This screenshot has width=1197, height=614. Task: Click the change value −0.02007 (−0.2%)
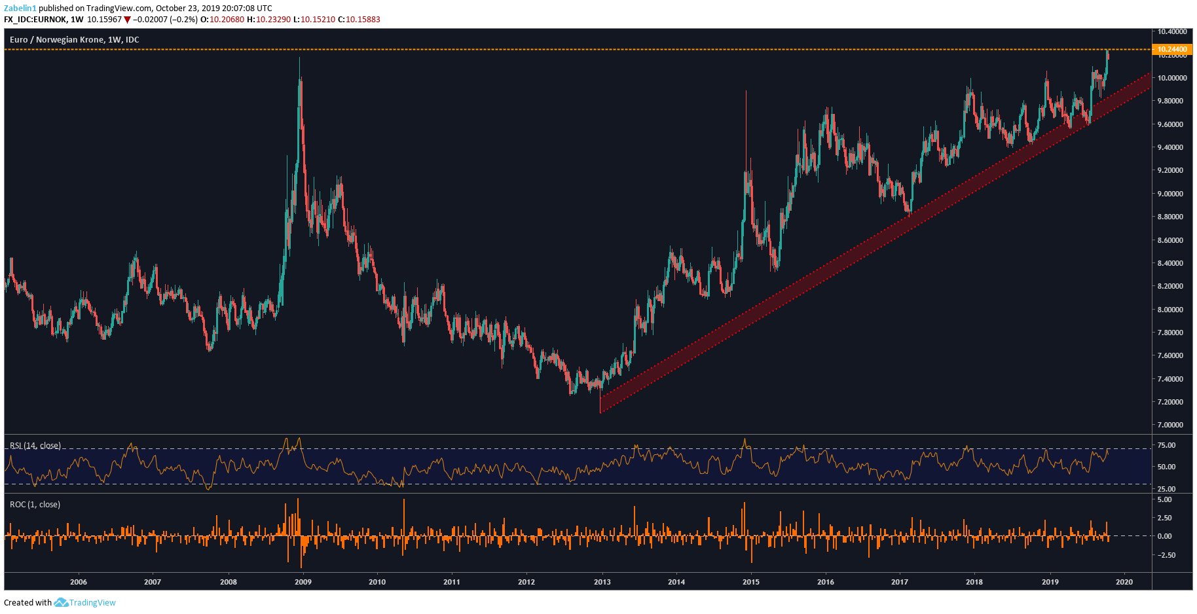[165, 20]
